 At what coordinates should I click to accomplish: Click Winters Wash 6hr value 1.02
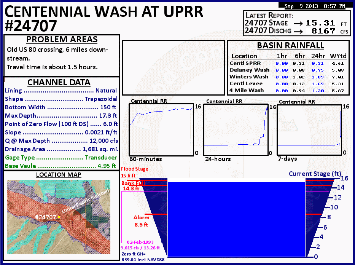click(299, 77)
